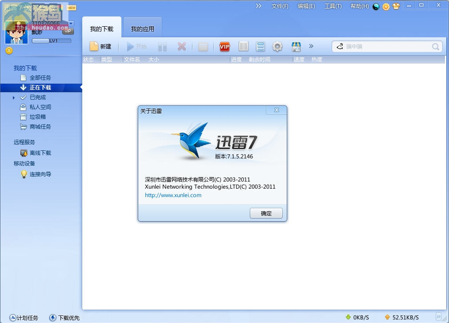Sort by the 类型 column header
Viewport: 449px width, 323px height.
(107, 59)
